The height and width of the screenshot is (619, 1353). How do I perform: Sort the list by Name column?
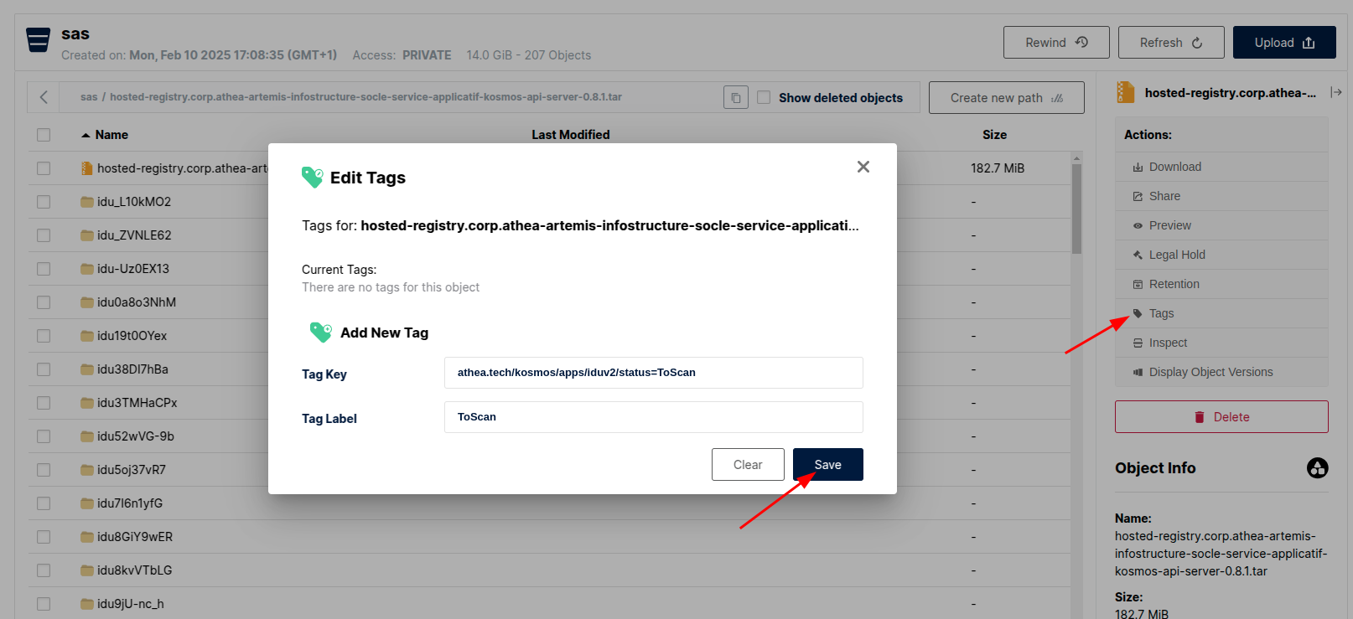111,135
